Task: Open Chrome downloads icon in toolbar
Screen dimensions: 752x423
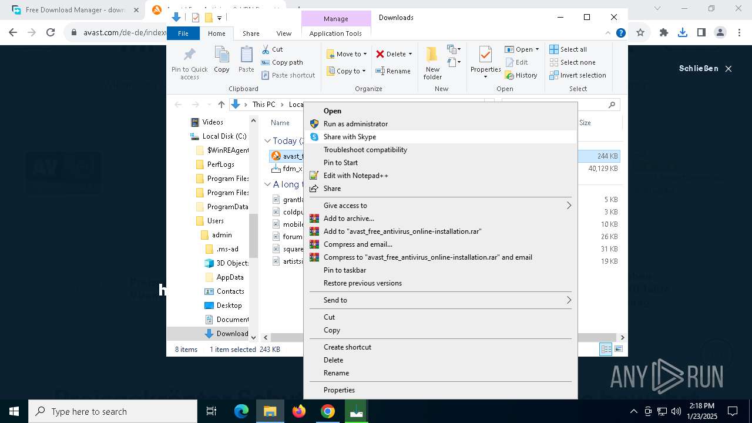Action: click(x=683, y=32)
